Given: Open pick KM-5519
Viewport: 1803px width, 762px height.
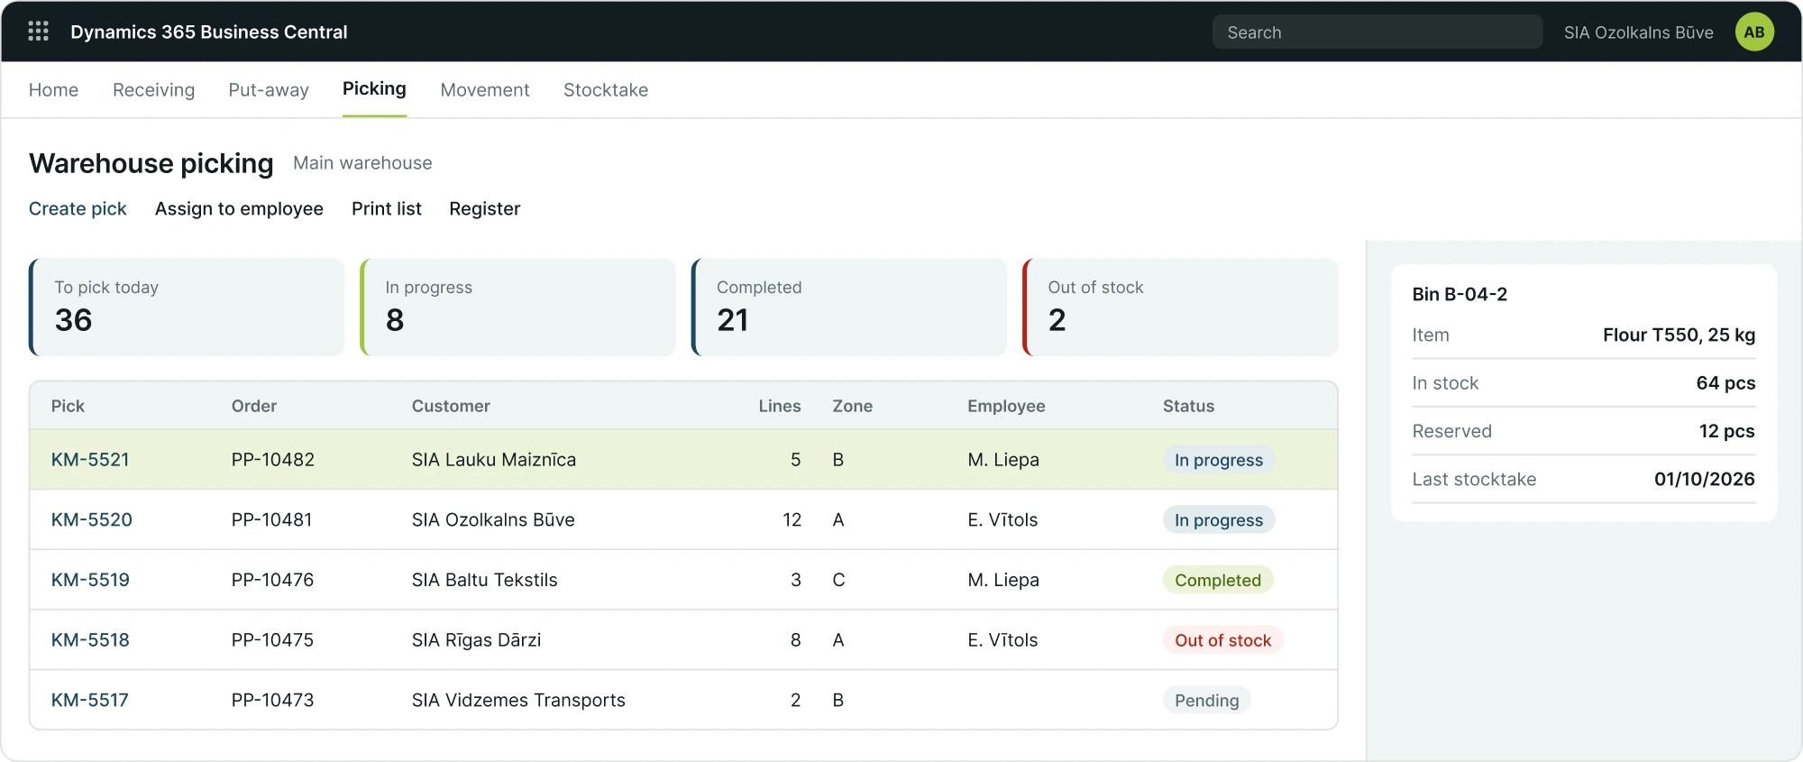Looking at the screenshot, I should [90, 580].
